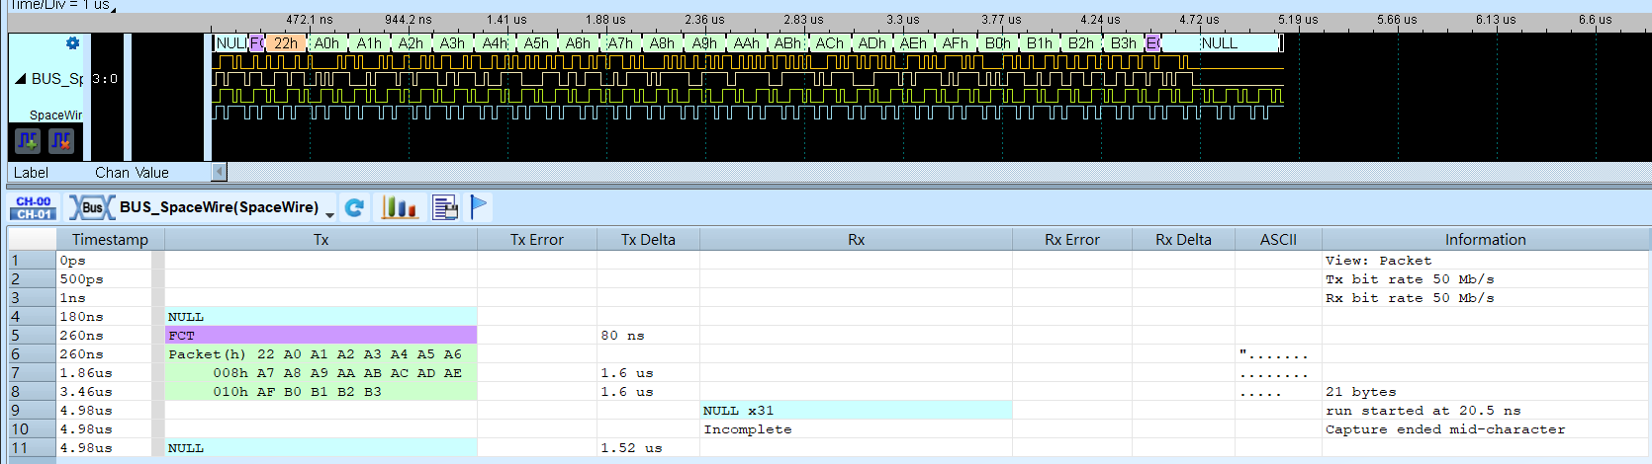
Task: Click the 472.1 ns time ruler label
Action: click(310, 20)
